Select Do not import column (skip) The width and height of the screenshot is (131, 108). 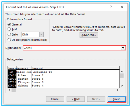[9, 40]
